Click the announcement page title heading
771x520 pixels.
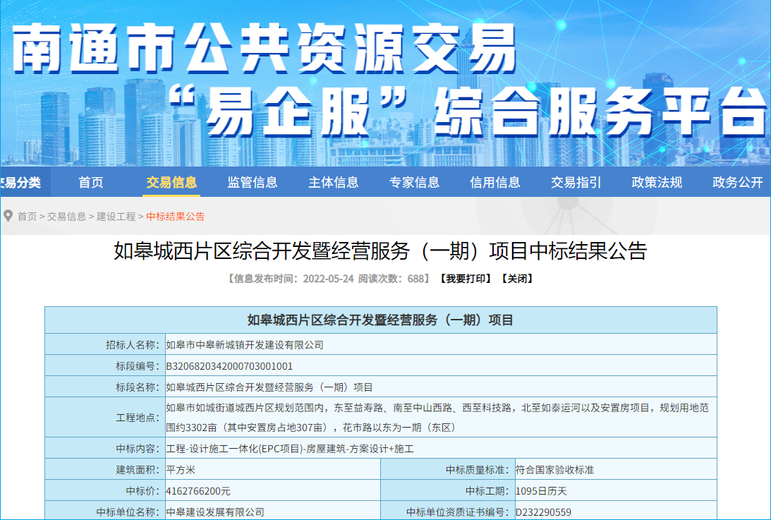coord(380,251)
